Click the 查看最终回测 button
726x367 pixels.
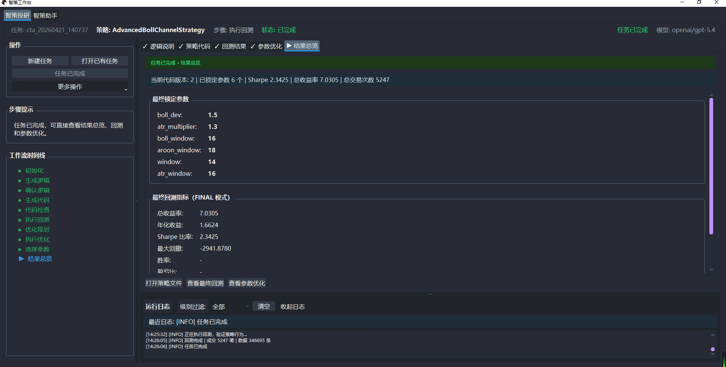[x=205, y=283]
